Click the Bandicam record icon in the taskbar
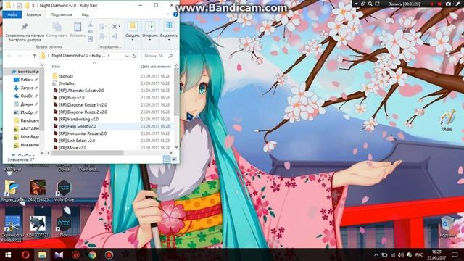 [109, 254]
